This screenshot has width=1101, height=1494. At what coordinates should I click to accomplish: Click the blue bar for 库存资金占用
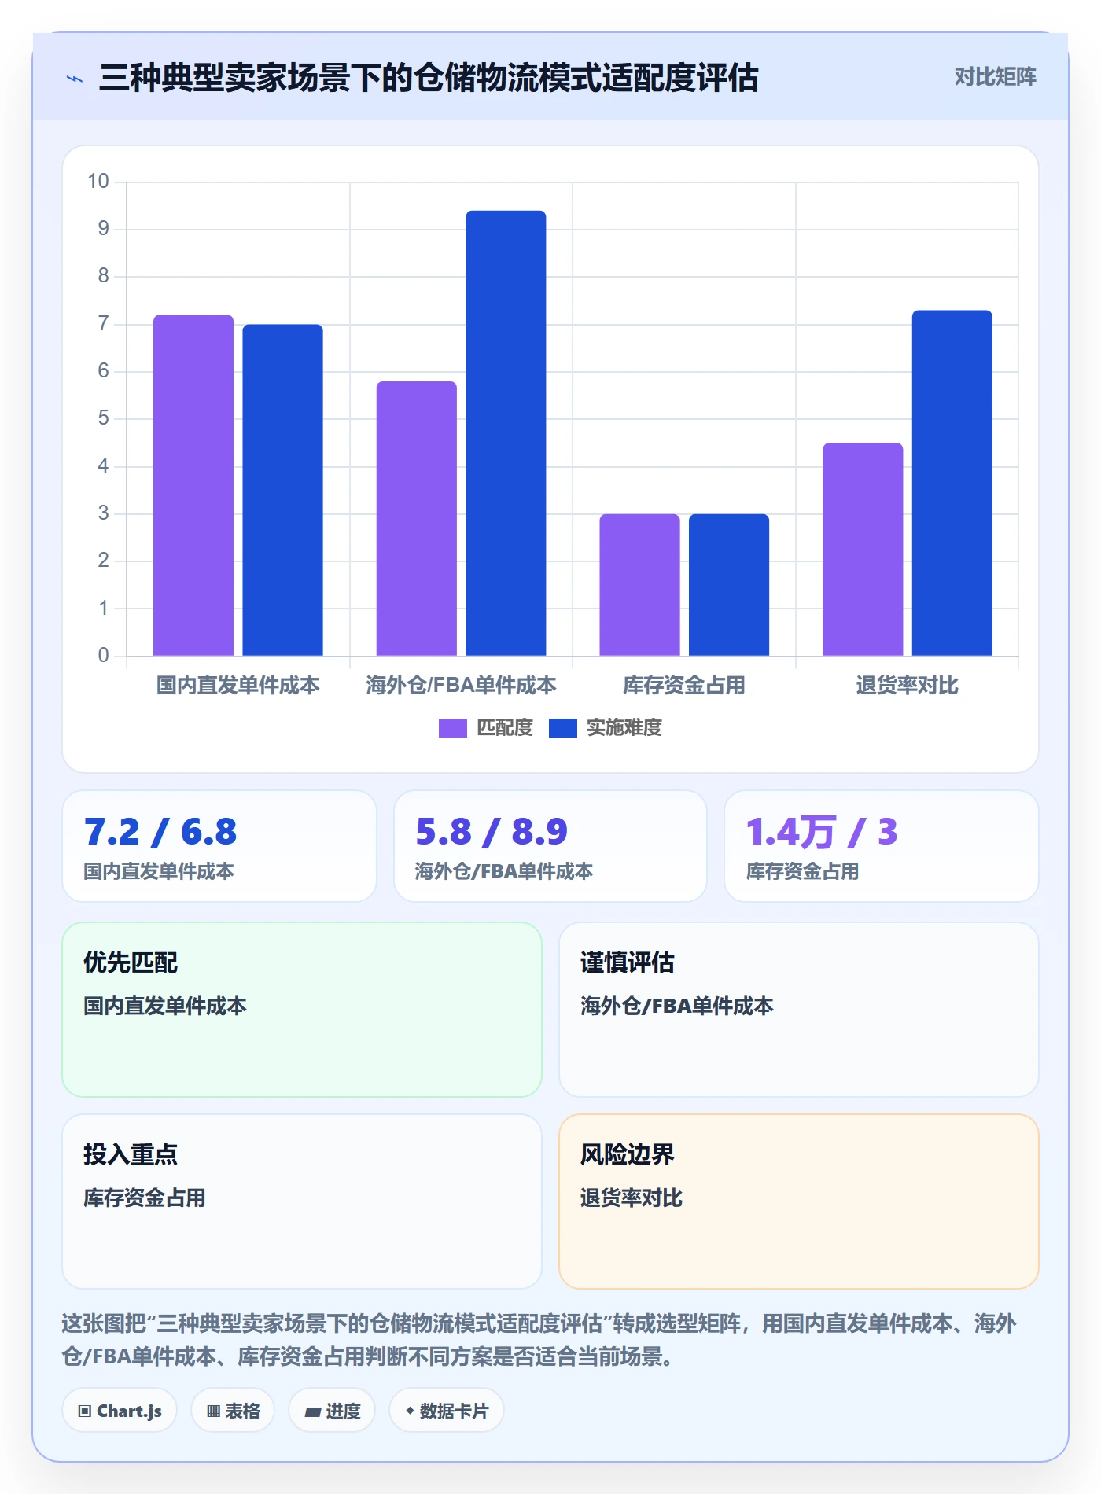click(x=729, y=585)
